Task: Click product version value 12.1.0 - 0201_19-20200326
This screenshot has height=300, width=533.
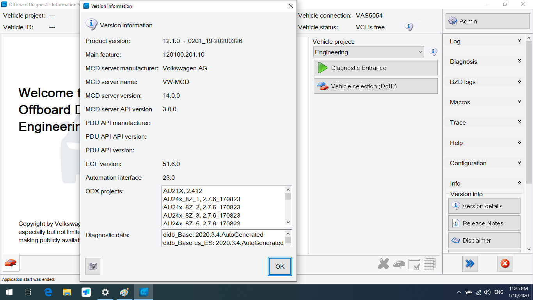Action: [x=203, y=41]
